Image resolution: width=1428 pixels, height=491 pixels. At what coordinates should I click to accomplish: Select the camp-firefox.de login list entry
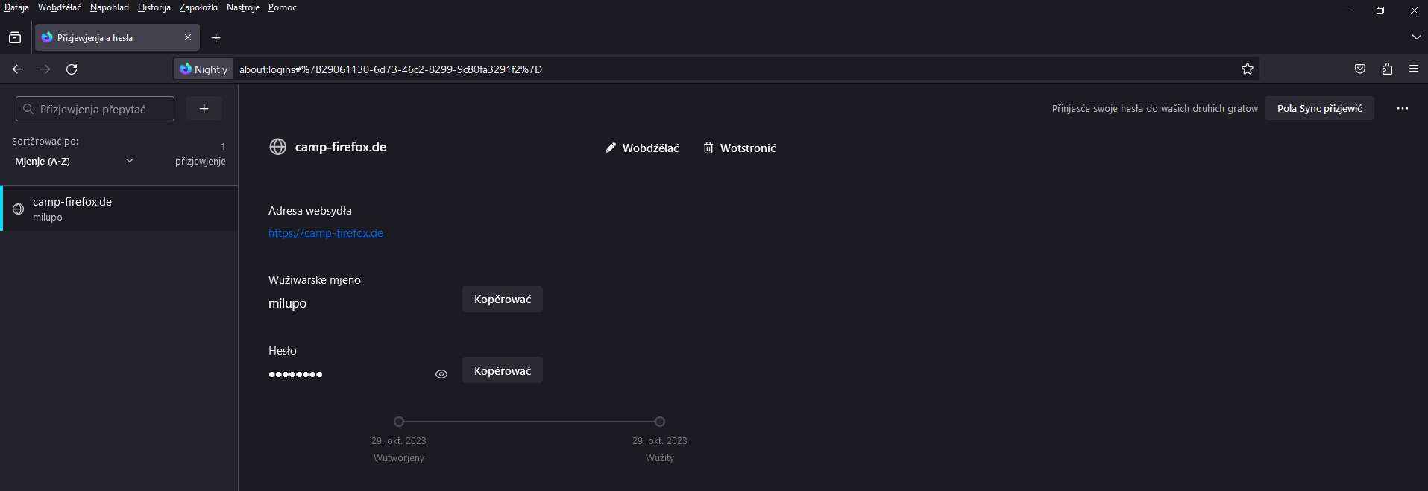coord(119,209)
